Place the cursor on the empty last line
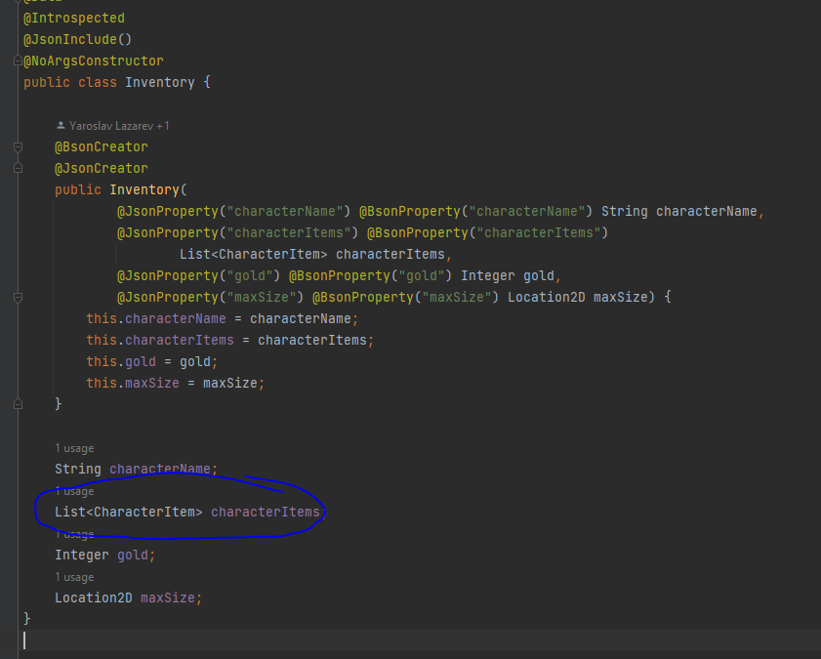821x659 pixels. click(419, 640)
